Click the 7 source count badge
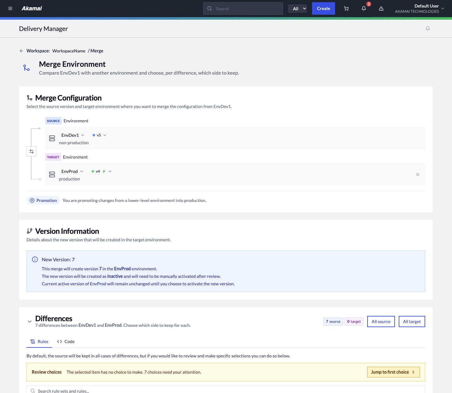452x393 pixels. [333, 322]
